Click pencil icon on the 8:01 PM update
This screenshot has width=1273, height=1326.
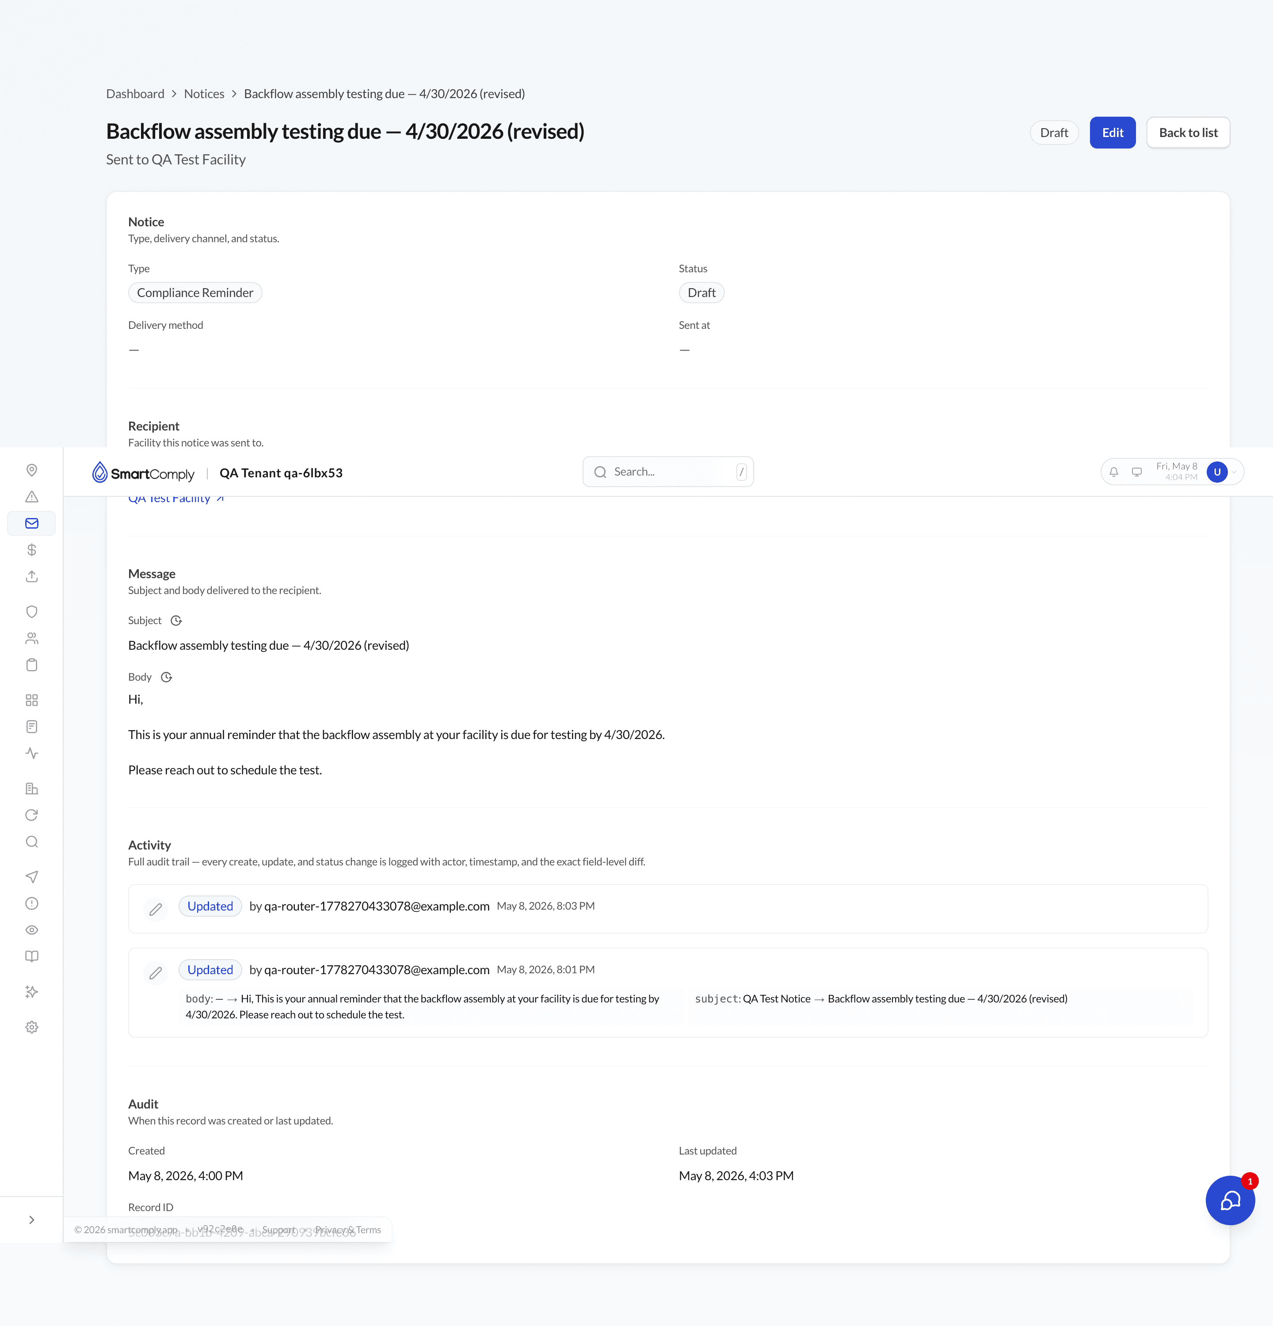click(x=156, y=973)
